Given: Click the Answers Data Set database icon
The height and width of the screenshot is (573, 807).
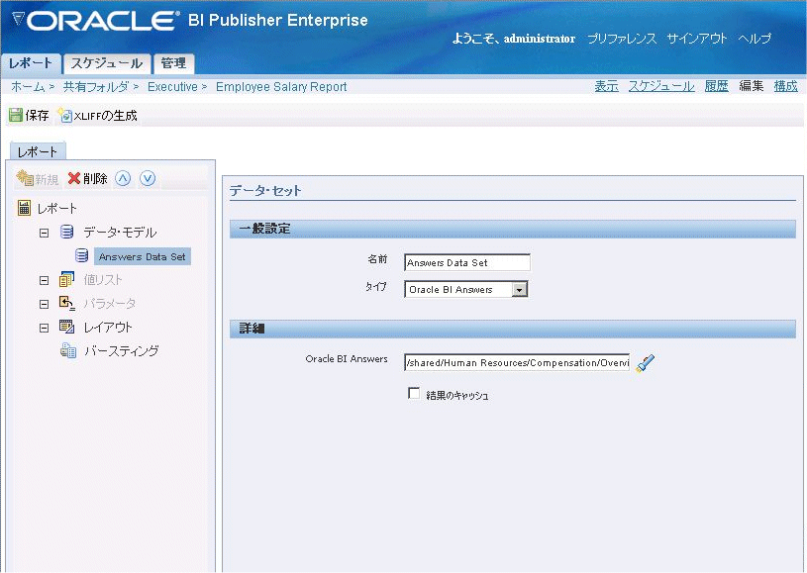Looking at the screenshot, I should [81, 255].
